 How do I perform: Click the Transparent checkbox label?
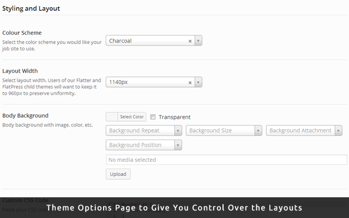coord(174,117)
